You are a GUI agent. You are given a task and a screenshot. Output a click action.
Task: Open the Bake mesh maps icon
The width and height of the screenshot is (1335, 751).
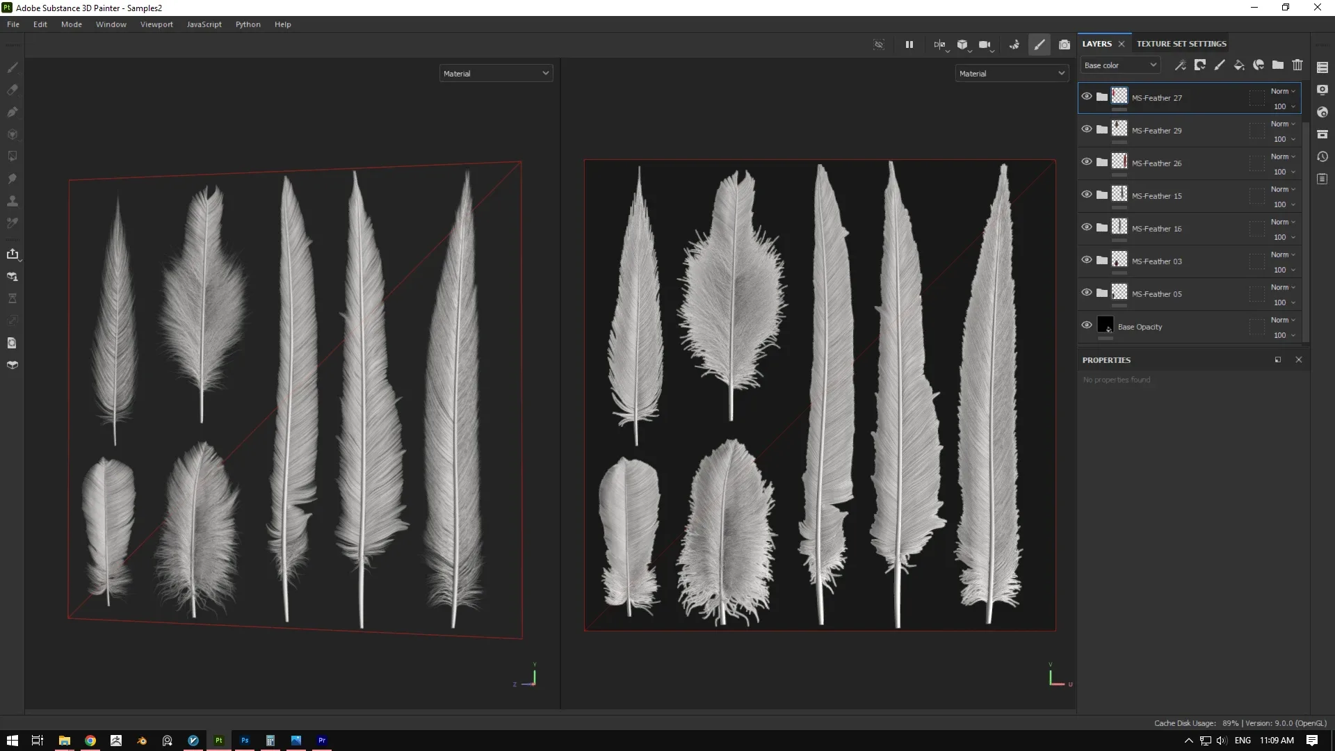tap(13, 276)
